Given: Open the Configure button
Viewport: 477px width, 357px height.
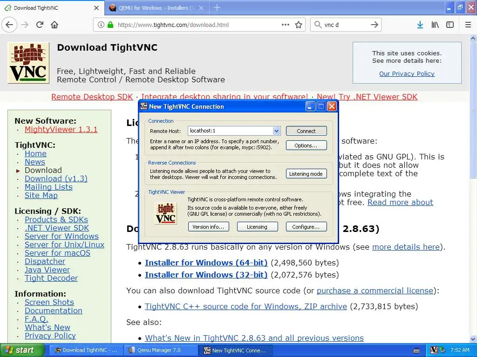Looking at the screenshot, I should click(307, 227).
